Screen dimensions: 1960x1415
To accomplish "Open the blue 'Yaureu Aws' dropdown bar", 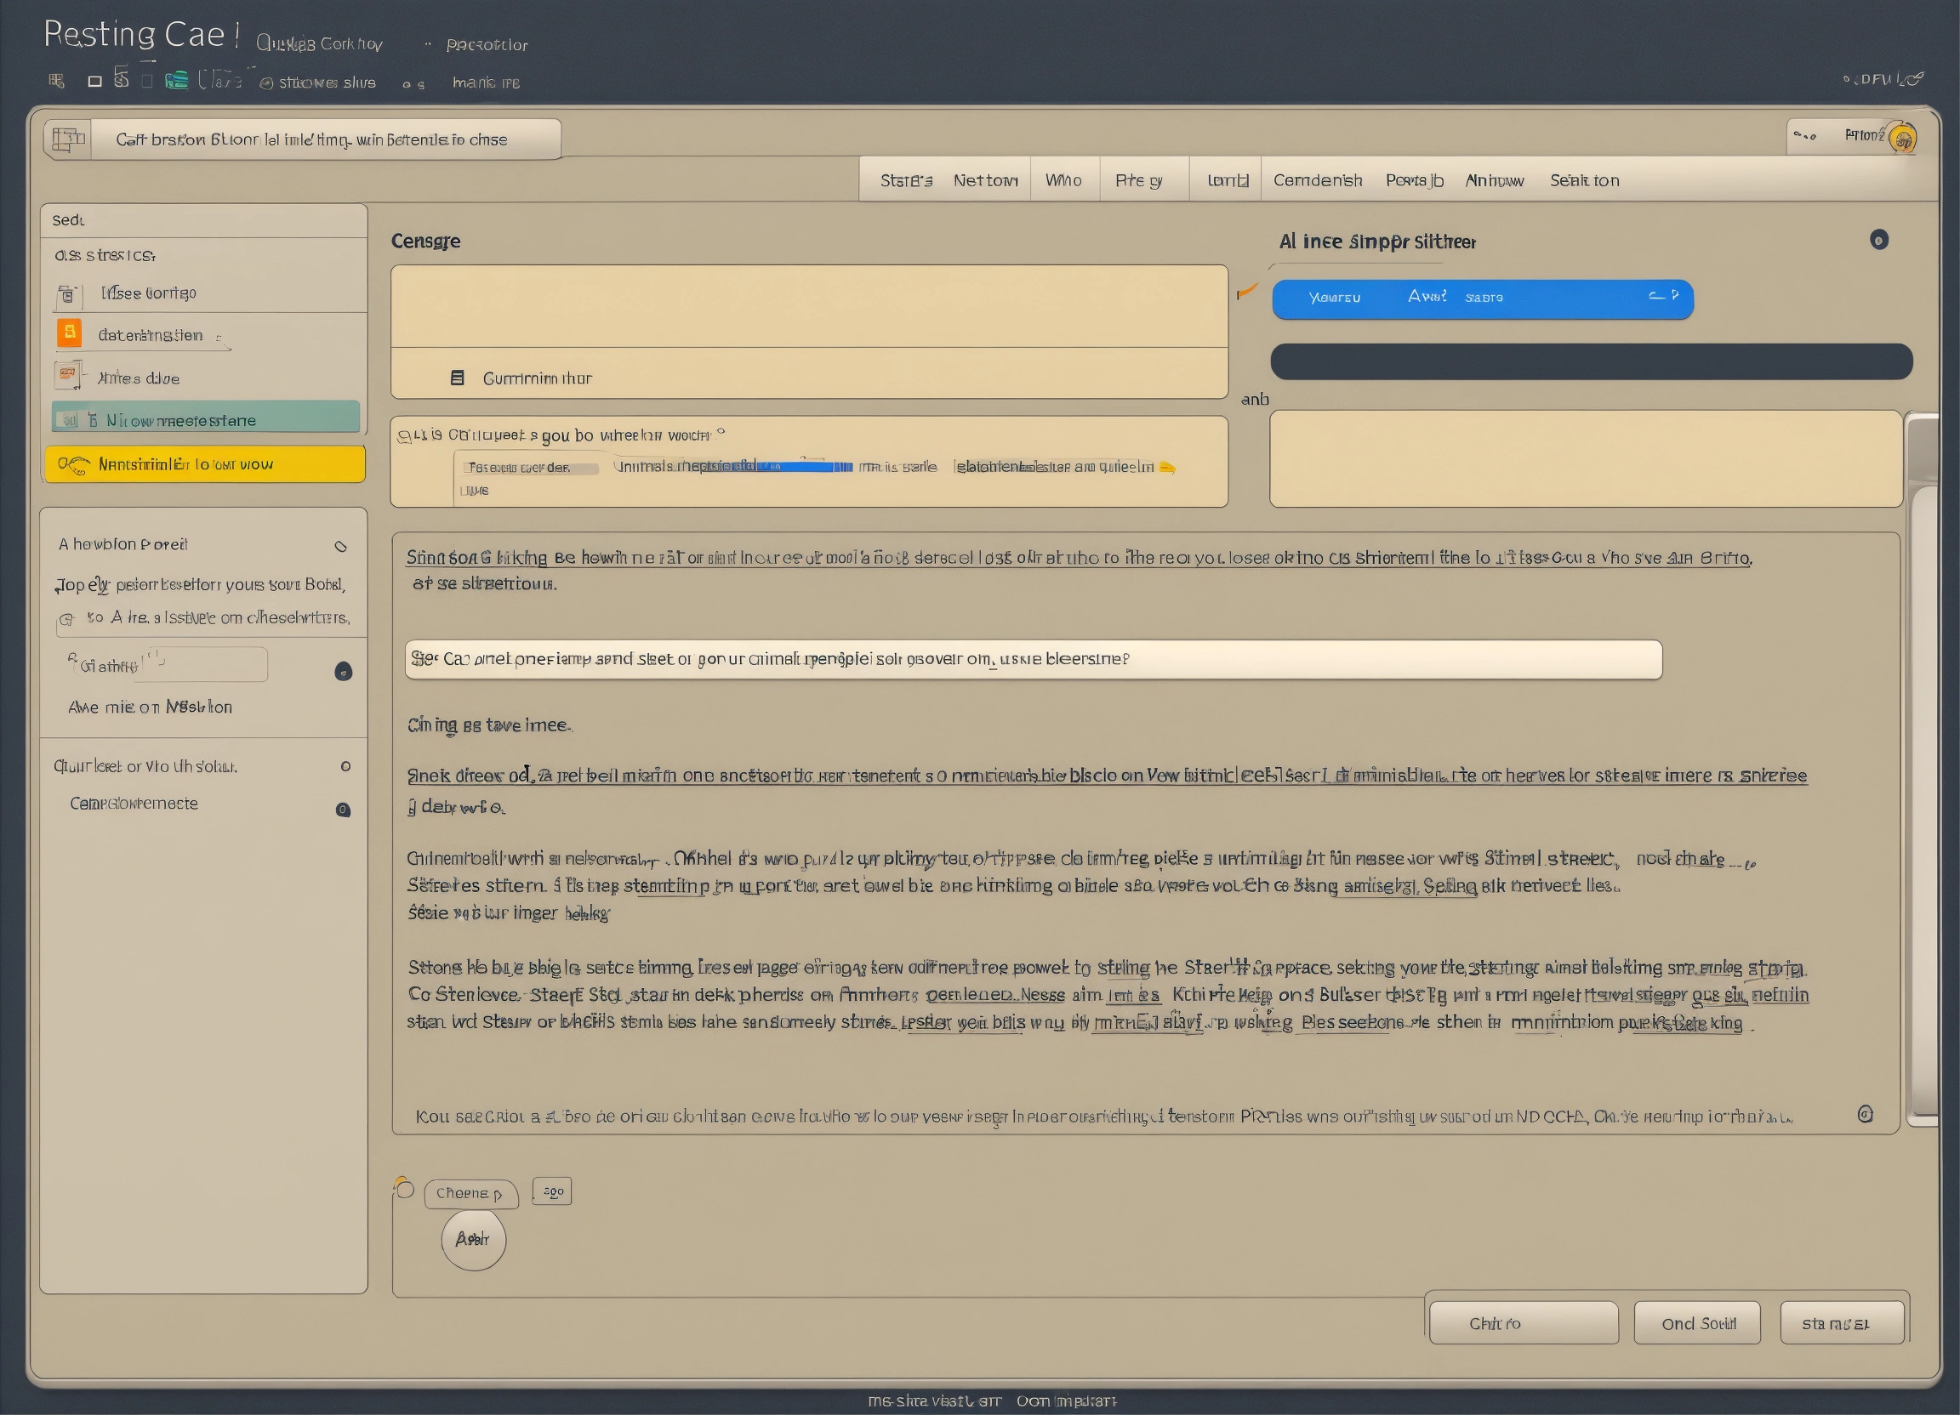I will 1482,298.
